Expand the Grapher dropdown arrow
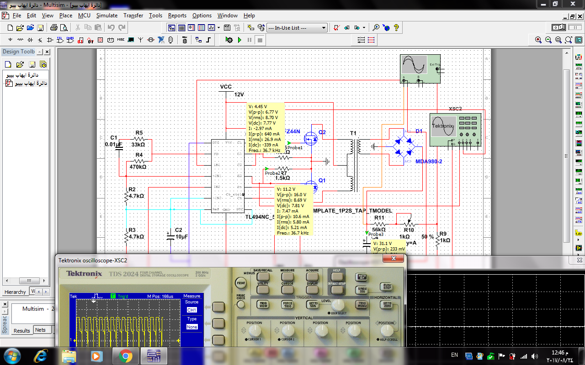 pyautogui.click(x=219, y=28)
